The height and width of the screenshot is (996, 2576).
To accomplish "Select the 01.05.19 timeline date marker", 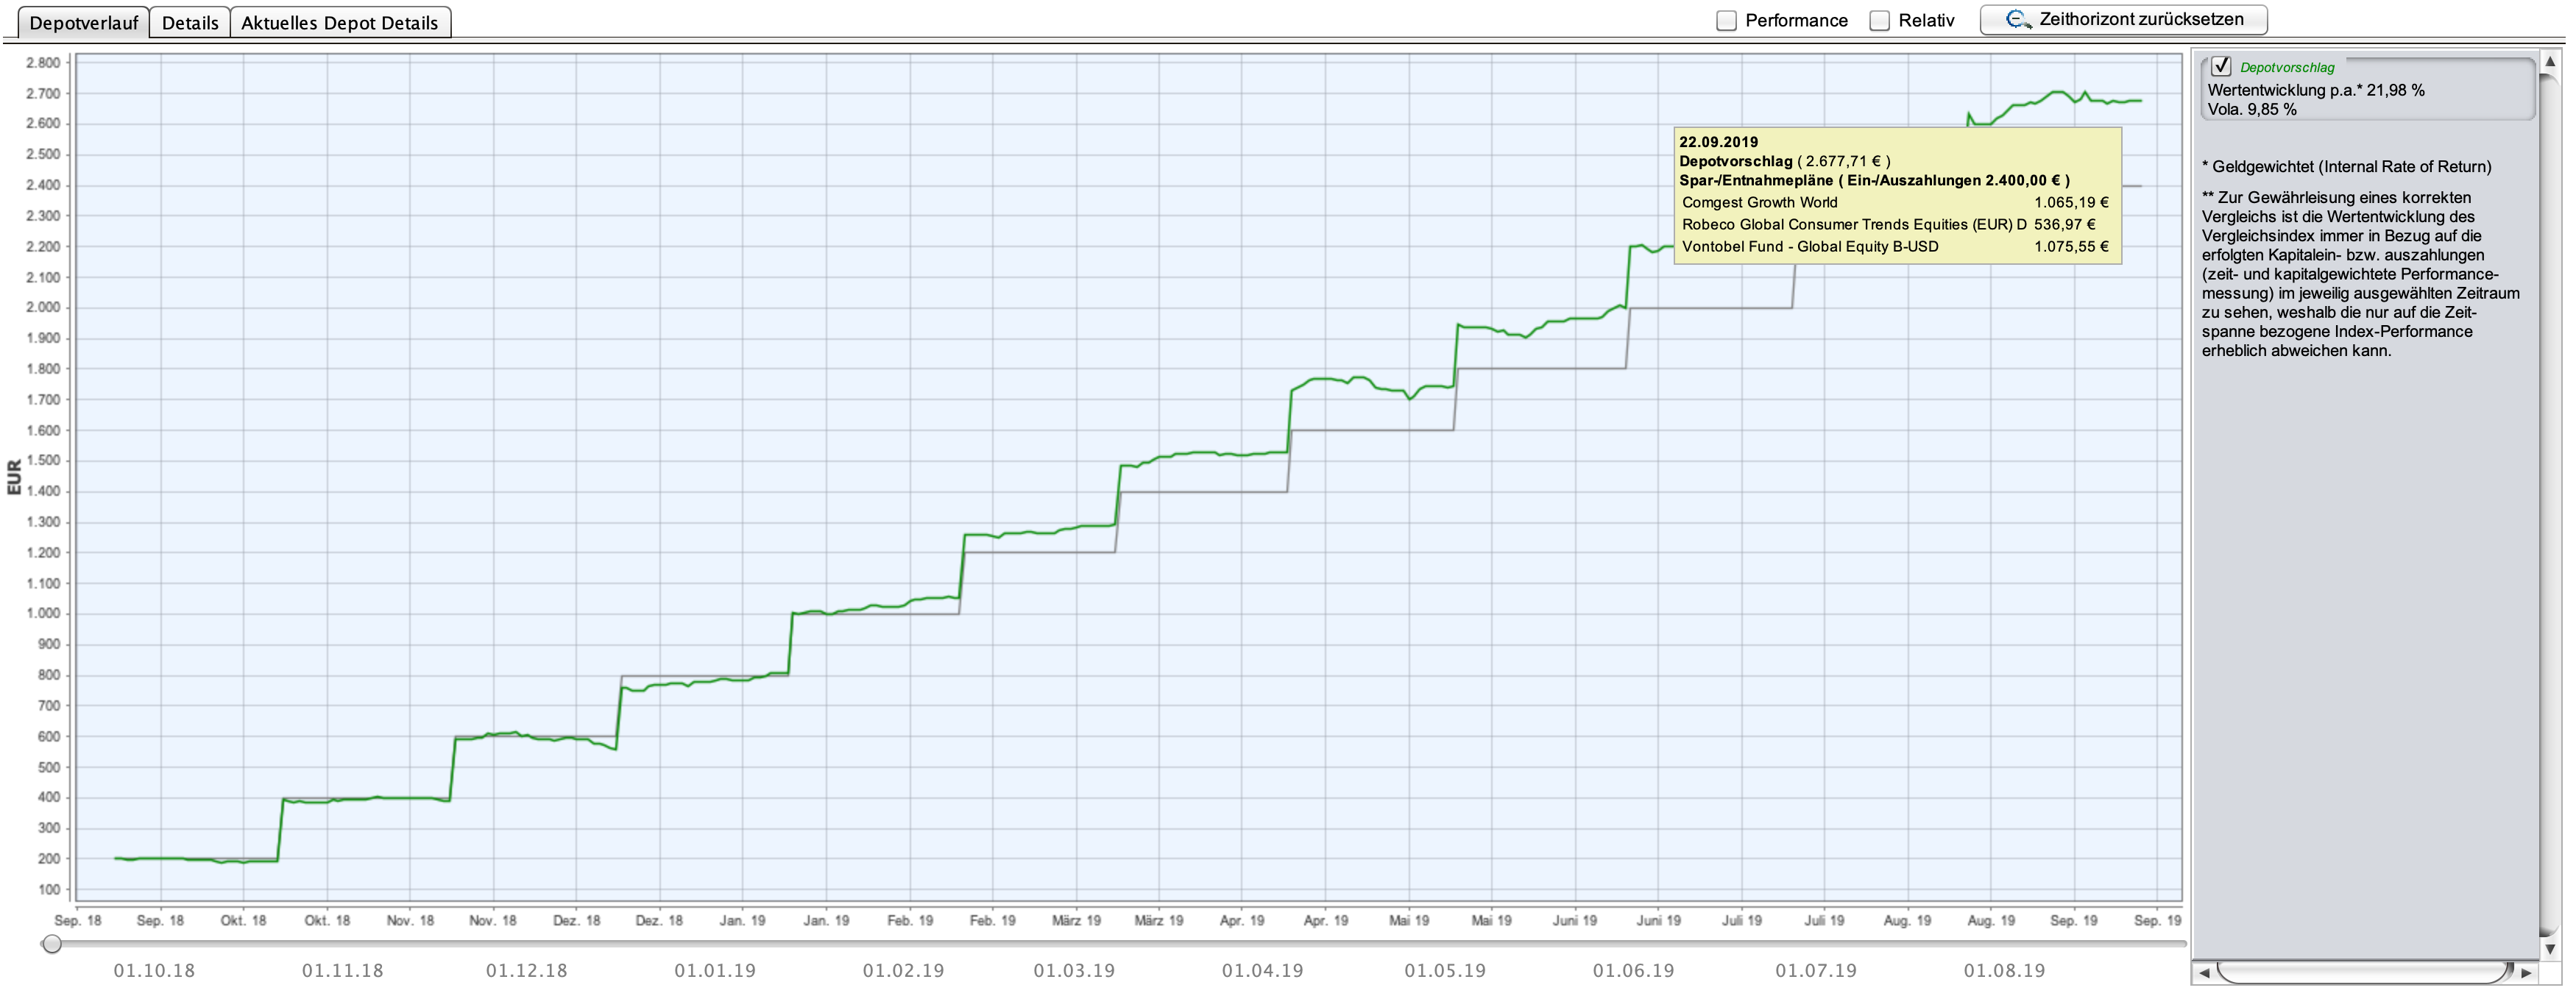I will pos(1445,970).
